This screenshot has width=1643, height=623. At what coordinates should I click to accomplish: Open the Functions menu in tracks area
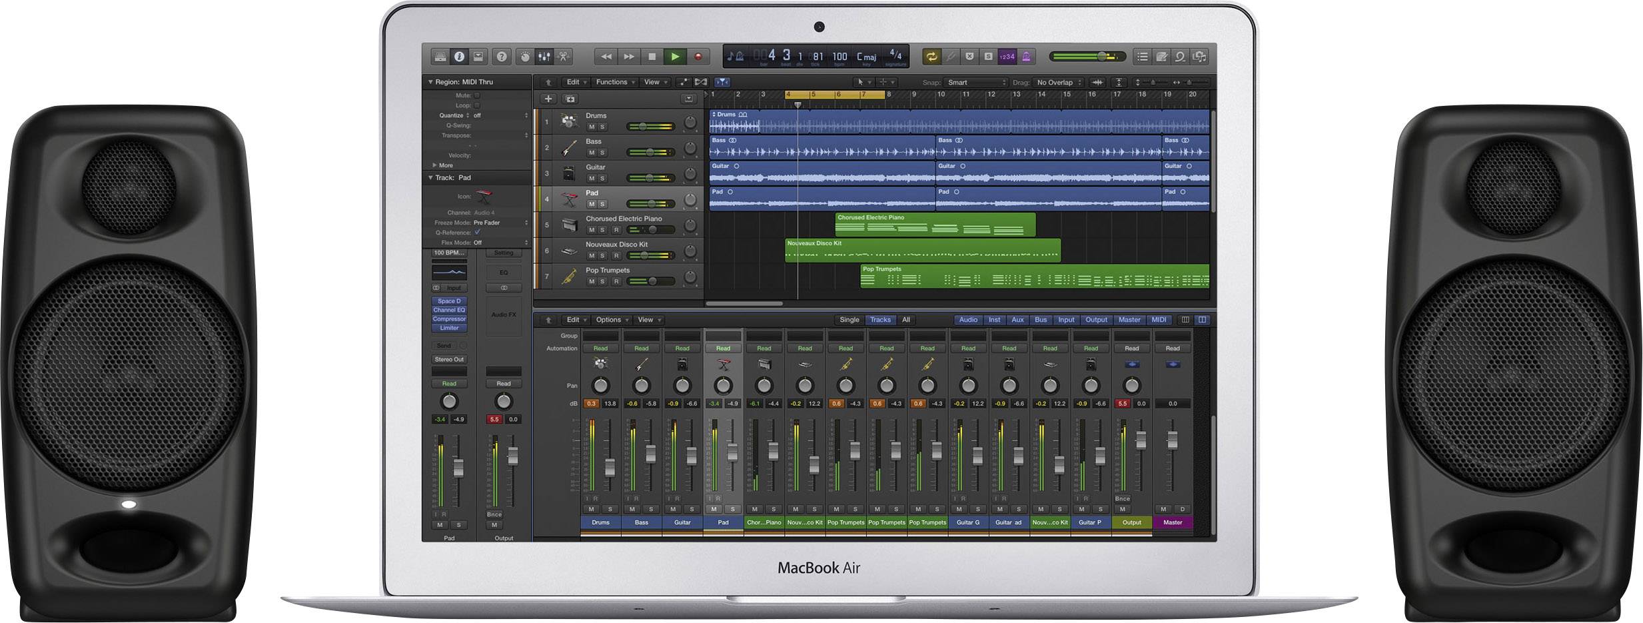pyautogui.click(x=614, y=82)
